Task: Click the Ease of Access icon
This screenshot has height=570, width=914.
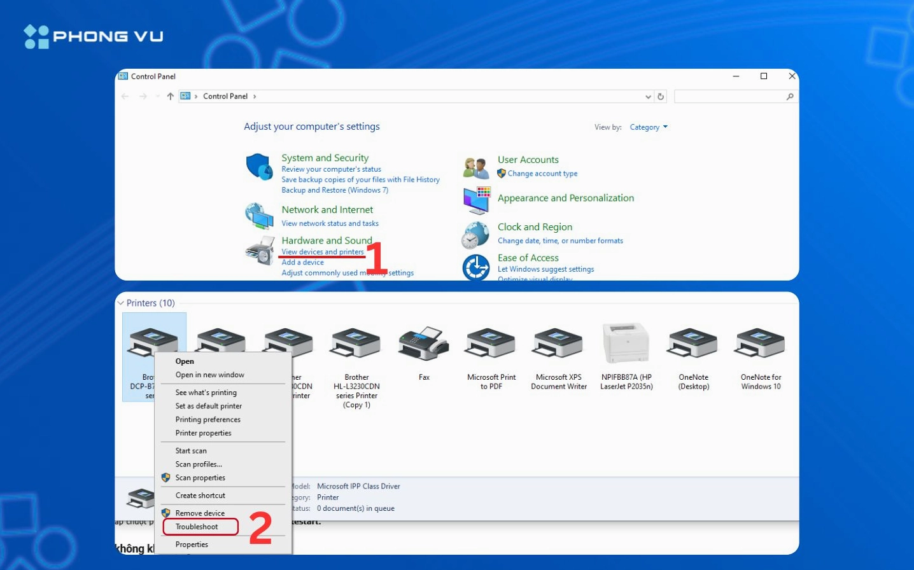Action: 475,267
